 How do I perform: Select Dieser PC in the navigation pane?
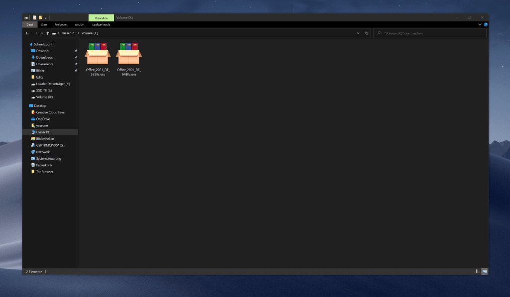point(43,132)
